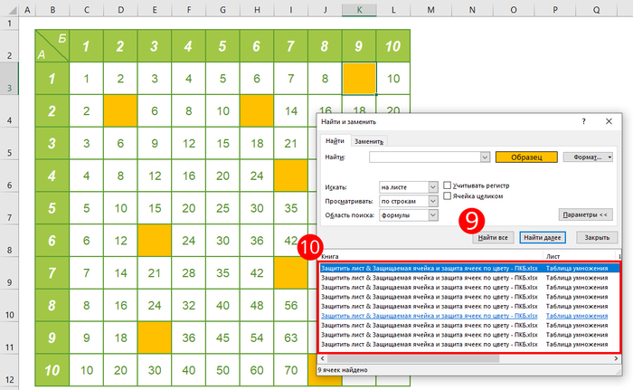Click the right arrow of results horizontal scrollbar
Viewport: 633px width, 390px height.
616,358
